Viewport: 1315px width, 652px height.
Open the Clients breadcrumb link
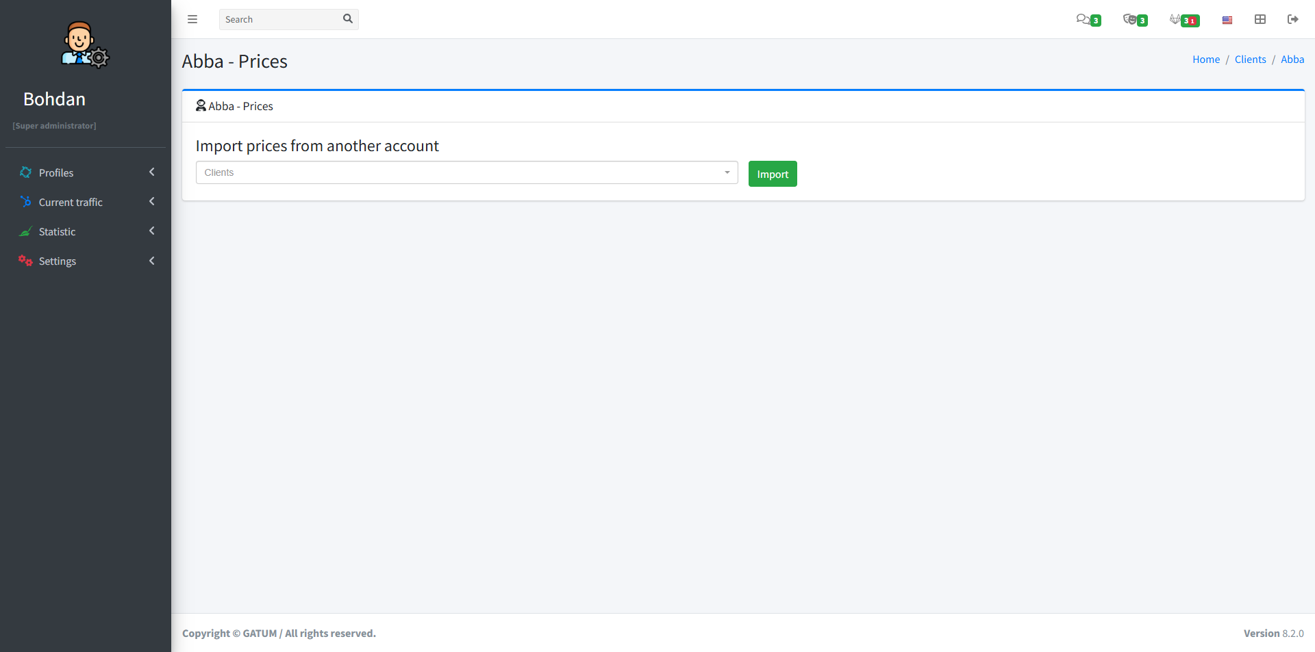click(x=1250, y=60)
